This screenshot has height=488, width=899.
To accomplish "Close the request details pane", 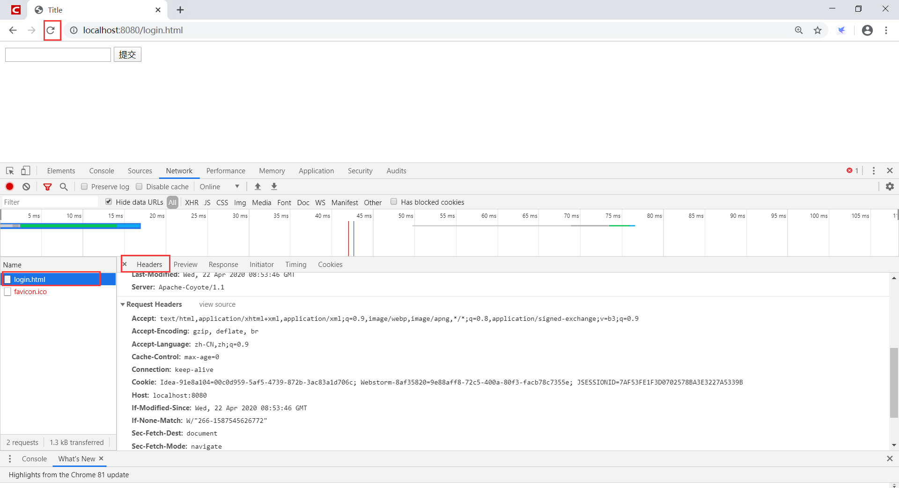I will point(125,264).
